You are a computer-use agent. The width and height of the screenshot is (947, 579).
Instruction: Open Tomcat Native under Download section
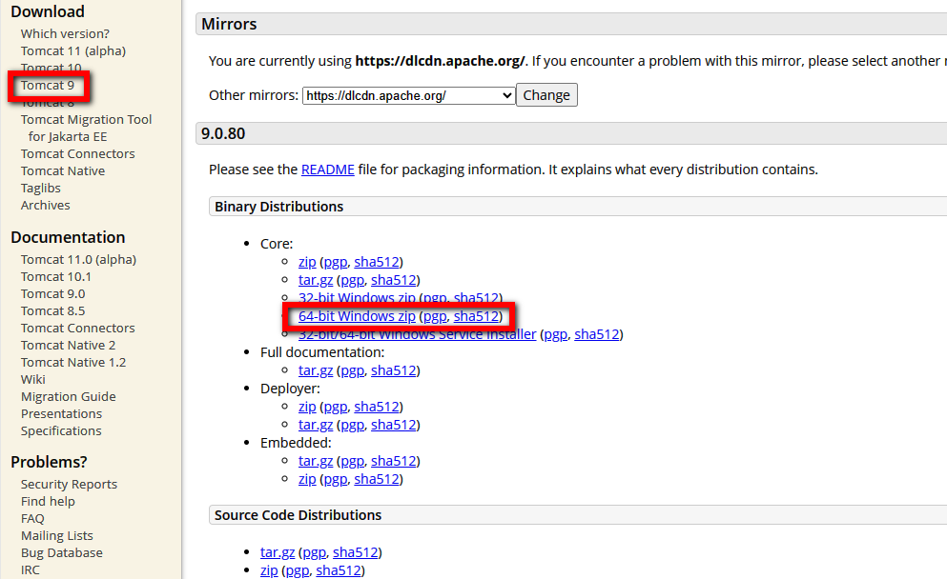pos(63,170)
